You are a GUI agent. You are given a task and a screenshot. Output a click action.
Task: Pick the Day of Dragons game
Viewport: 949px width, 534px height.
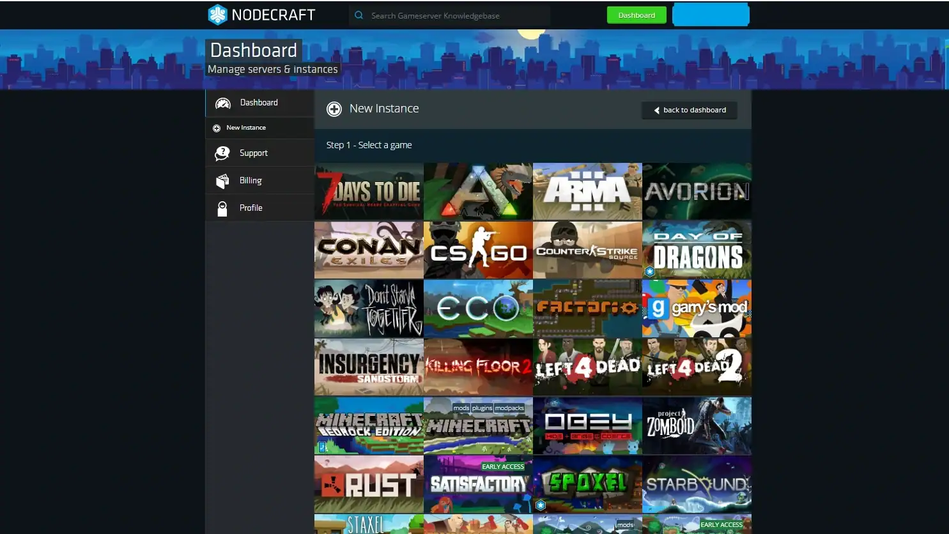pos(697,250)
